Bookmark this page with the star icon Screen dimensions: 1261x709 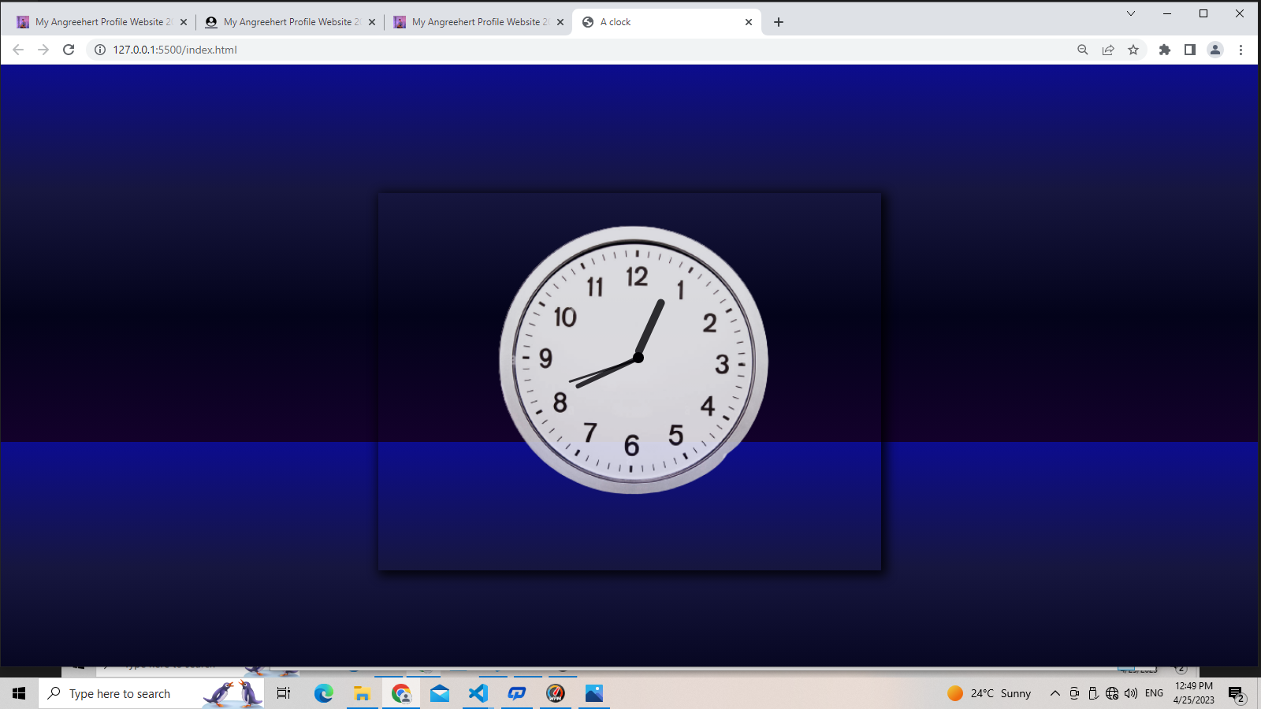[1133, 50]
